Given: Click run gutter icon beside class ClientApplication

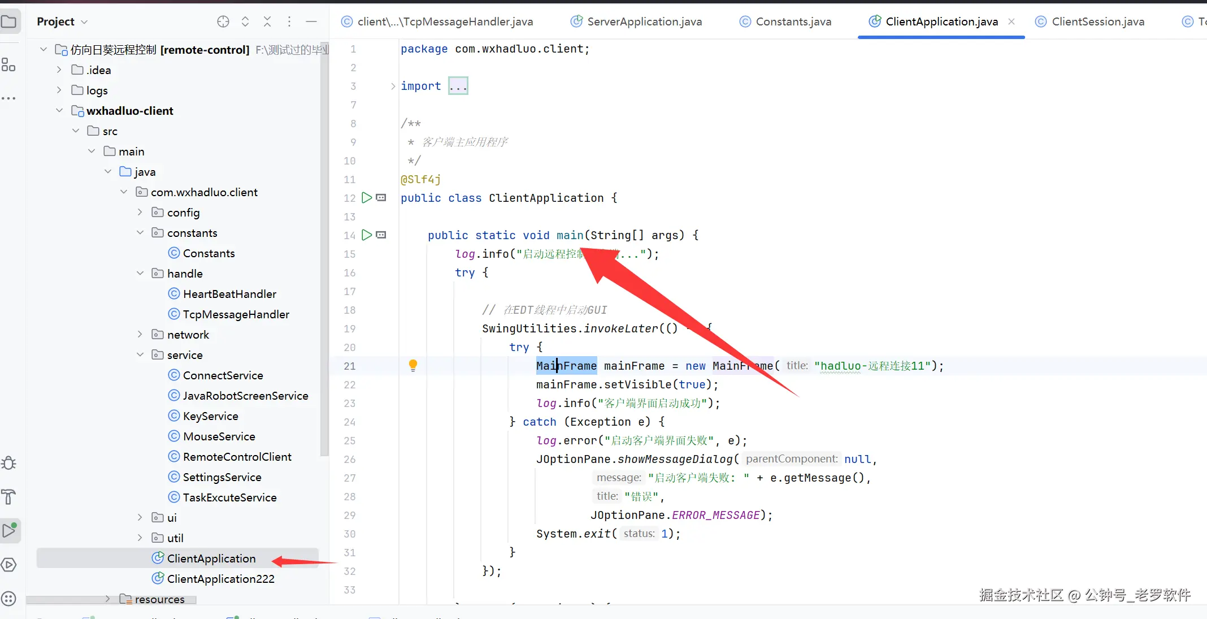Looking at the screenshot, I should tap(367, 197).
